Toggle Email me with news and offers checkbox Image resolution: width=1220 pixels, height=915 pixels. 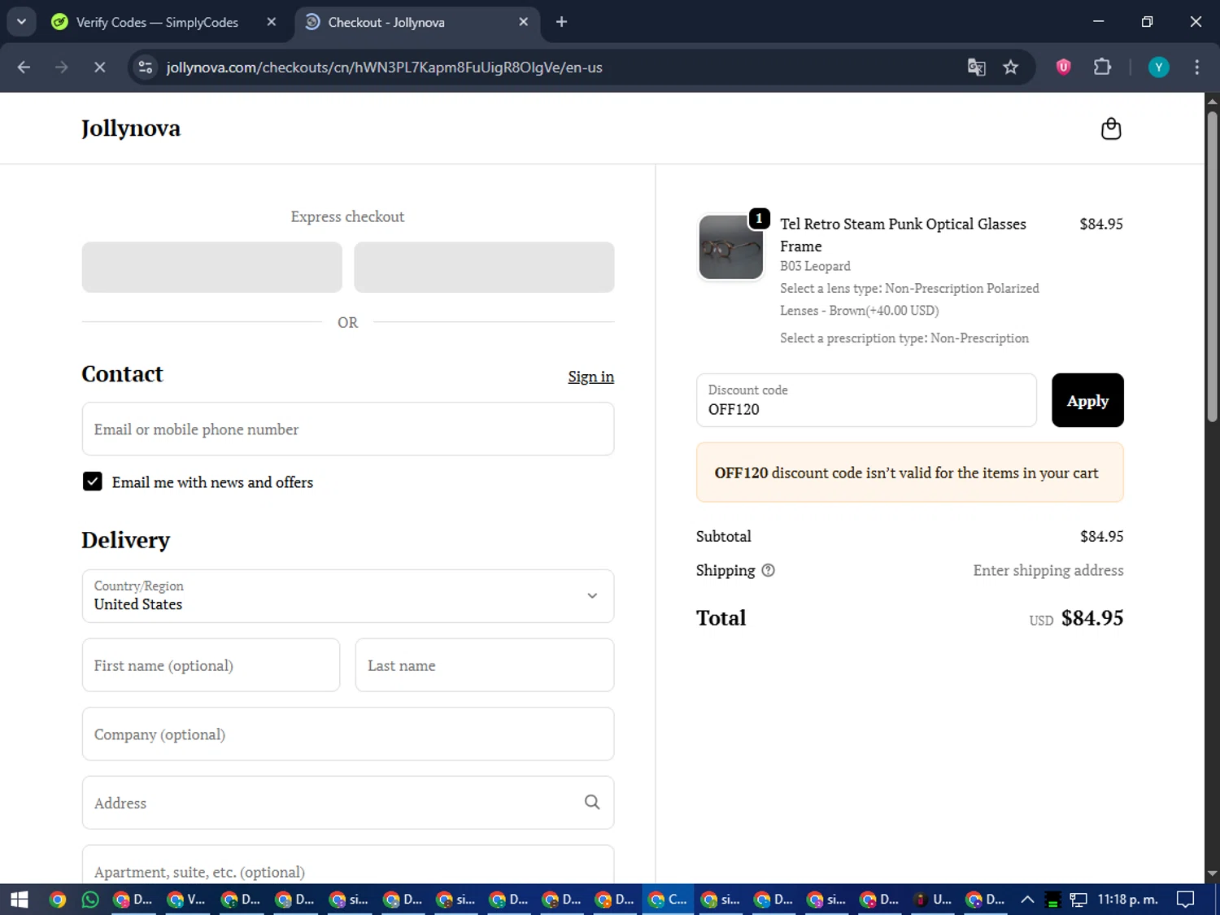[x=93, y=481]
